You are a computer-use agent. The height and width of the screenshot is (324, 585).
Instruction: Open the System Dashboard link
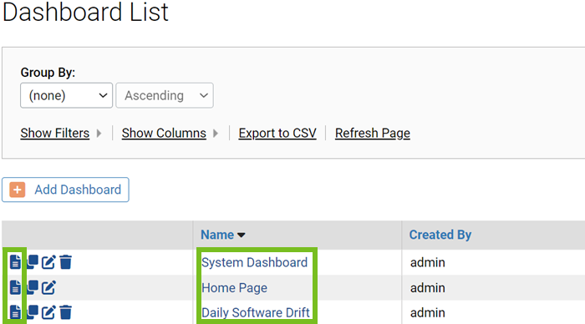[x=254, y=262]
